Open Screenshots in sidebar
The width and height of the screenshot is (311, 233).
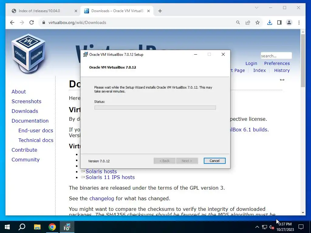pyautogui.click(x=26, y=101)
